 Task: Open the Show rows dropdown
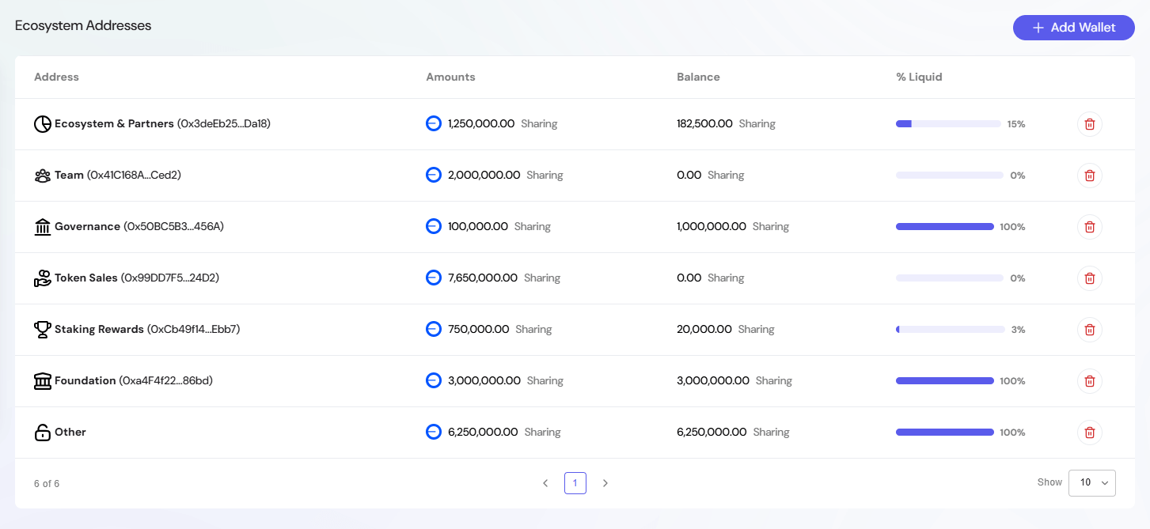click(1092, 482)
